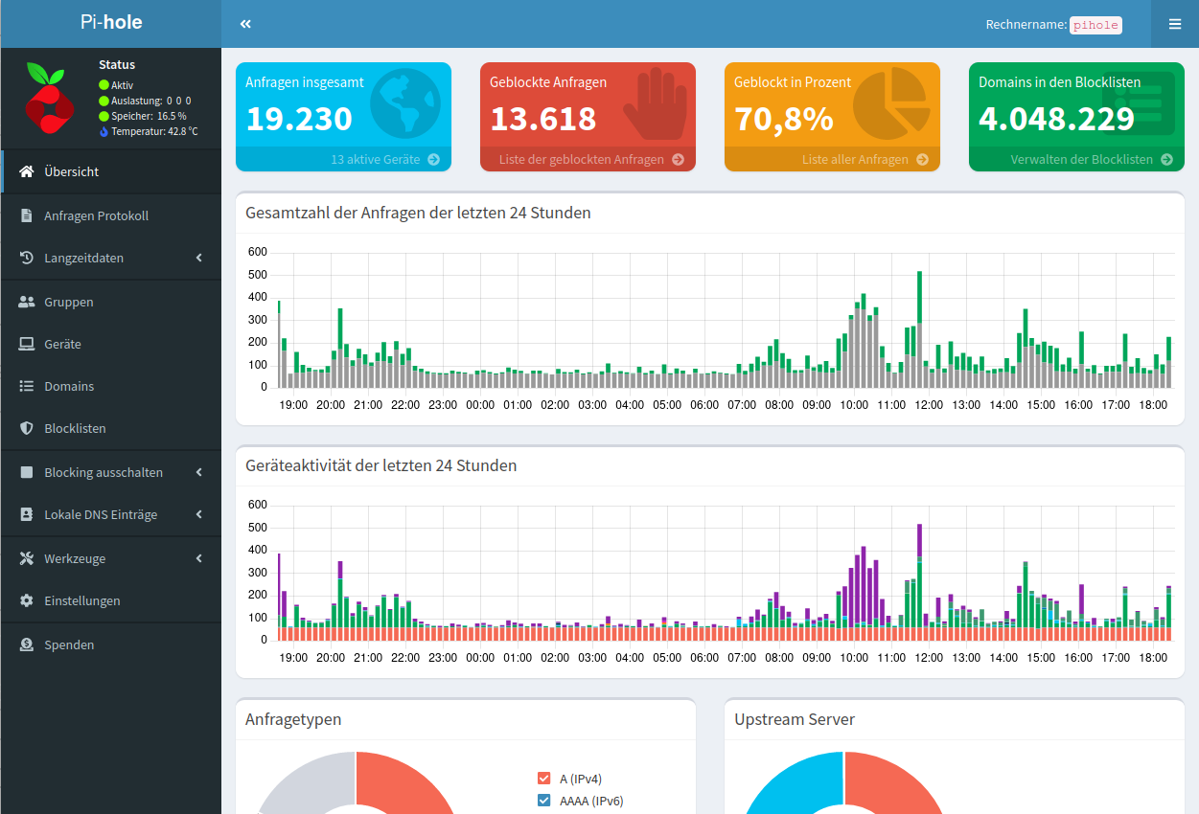Click arrow icon next to Verwalten der Blocklisten
Image resolution: width=1199 pixels, height=814 pixels.
pyautogui.click(x=1167, y=160)
